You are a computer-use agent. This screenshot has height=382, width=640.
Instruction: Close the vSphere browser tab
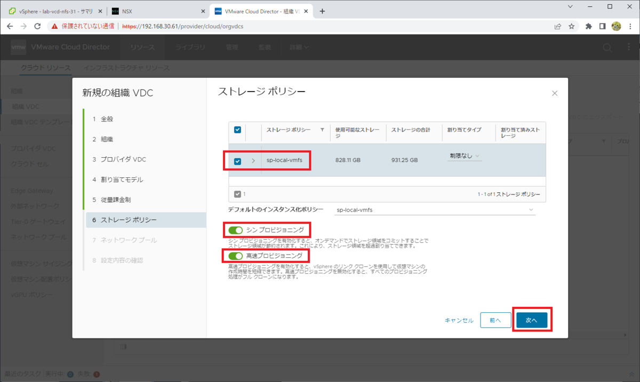coord(100,11)
